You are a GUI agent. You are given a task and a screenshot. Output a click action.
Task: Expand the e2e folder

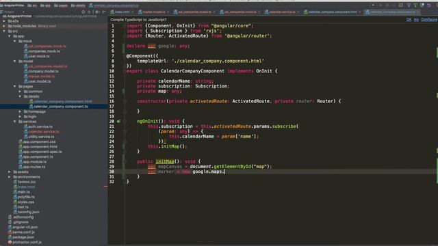tap(4, 21)
